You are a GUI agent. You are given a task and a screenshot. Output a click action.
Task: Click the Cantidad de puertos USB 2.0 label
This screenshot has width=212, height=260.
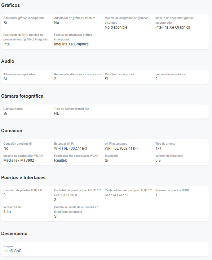point(23,190)
